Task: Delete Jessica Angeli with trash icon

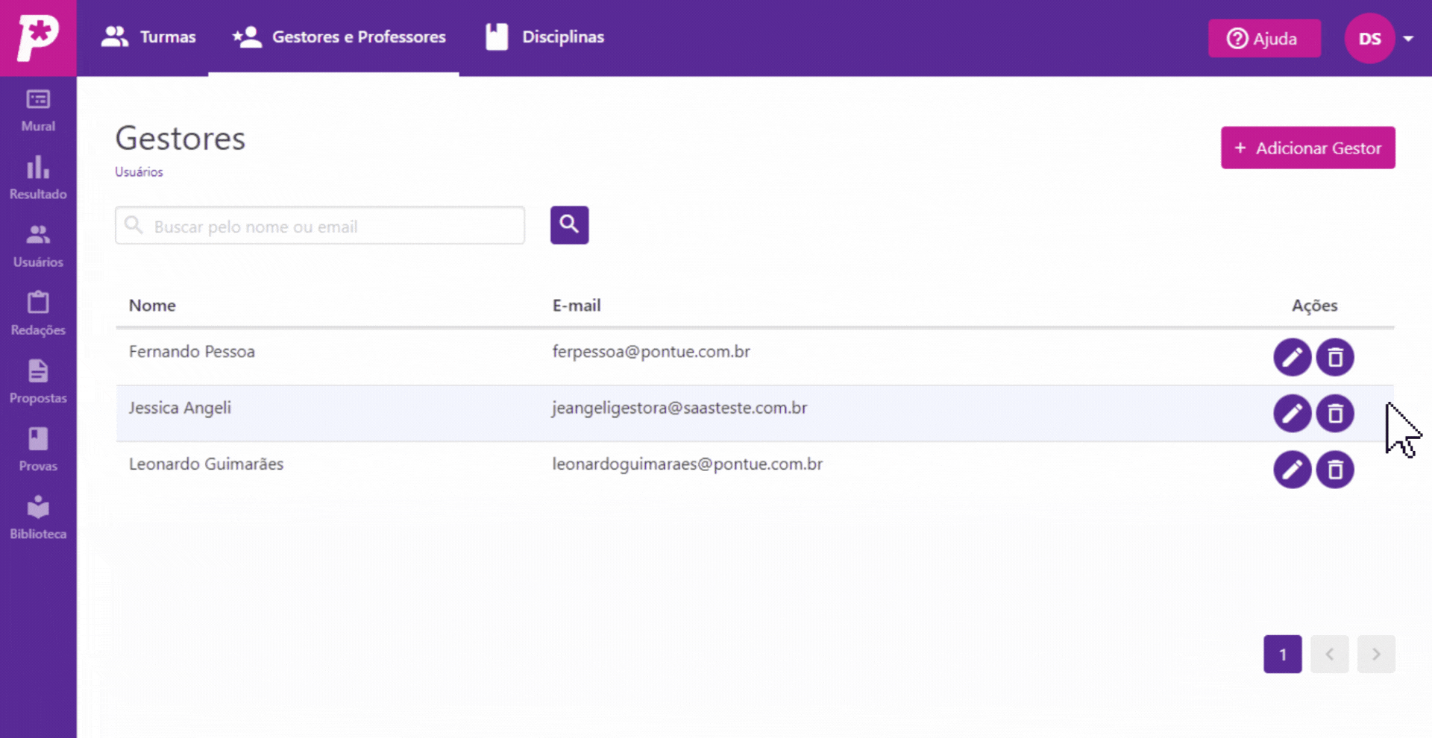Action: (1335, 413)
